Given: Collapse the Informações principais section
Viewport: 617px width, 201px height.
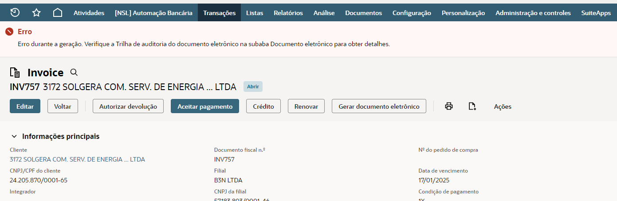Looking at the screenshot, I should pos(14,137).
